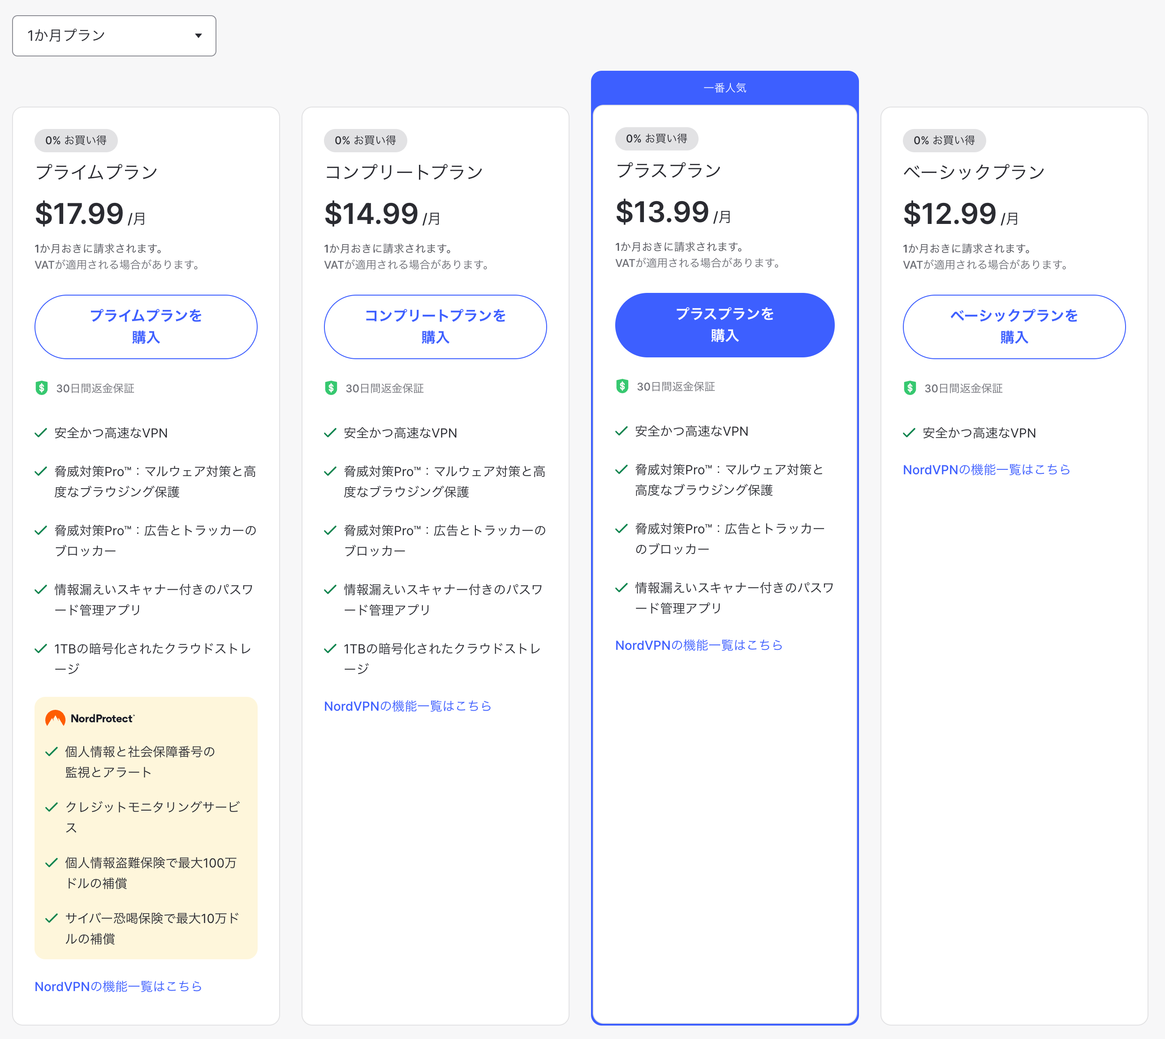Click the filled プラスプランを購入 button

click(725, 325)
